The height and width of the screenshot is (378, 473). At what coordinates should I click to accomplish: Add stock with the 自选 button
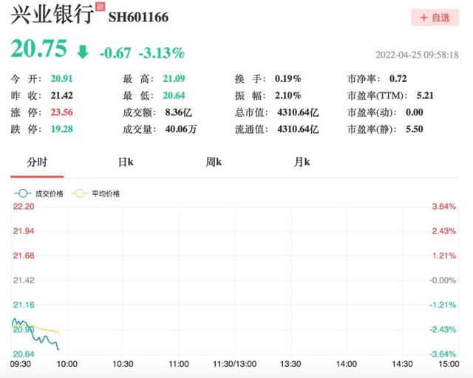pos(435,18)
